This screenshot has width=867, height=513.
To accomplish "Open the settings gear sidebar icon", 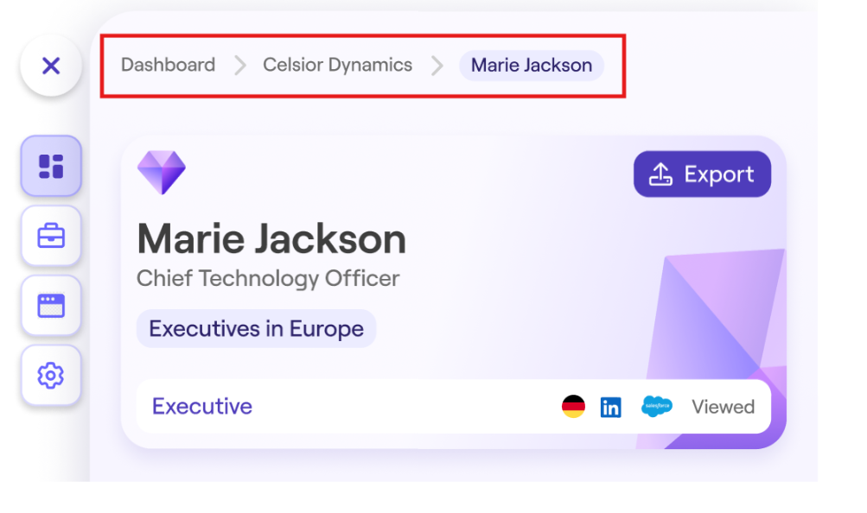I will (51, 376).
